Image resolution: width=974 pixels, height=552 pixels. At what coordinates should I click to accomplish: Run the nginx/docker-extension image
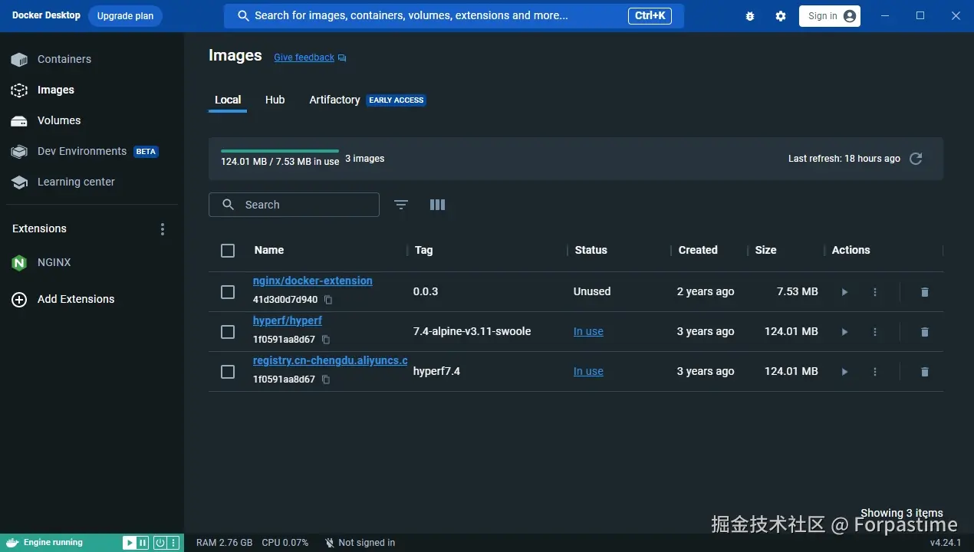(x=844, y=292)
